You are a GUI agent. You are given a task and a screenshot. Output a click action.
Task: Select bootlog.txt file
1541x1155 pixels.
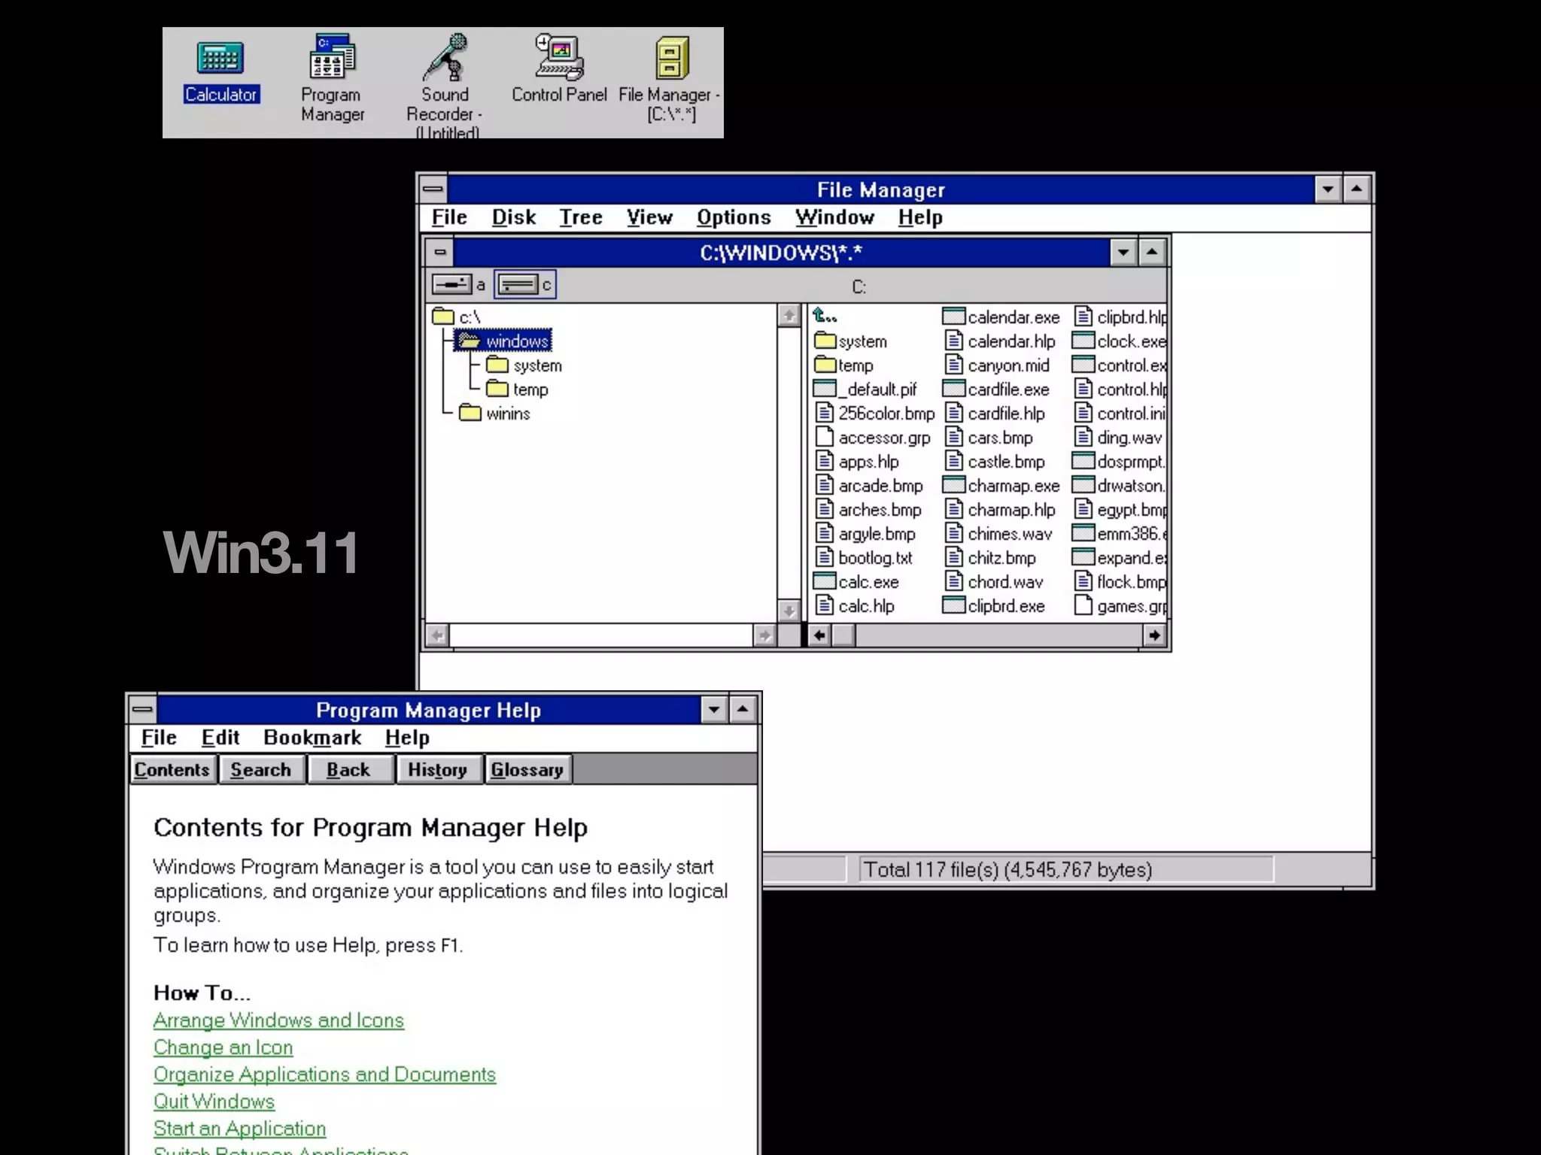tap(865, 558)
